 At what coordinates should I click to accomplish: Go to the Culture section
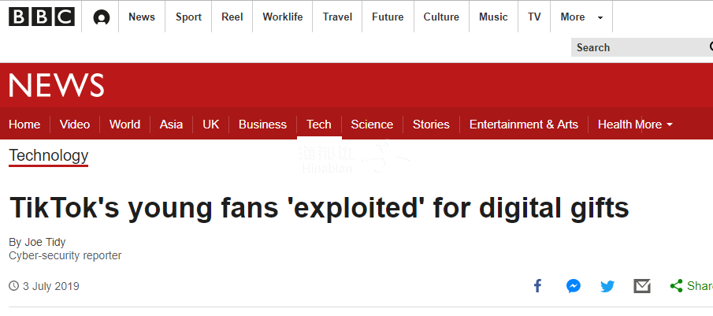click(441, 17)
